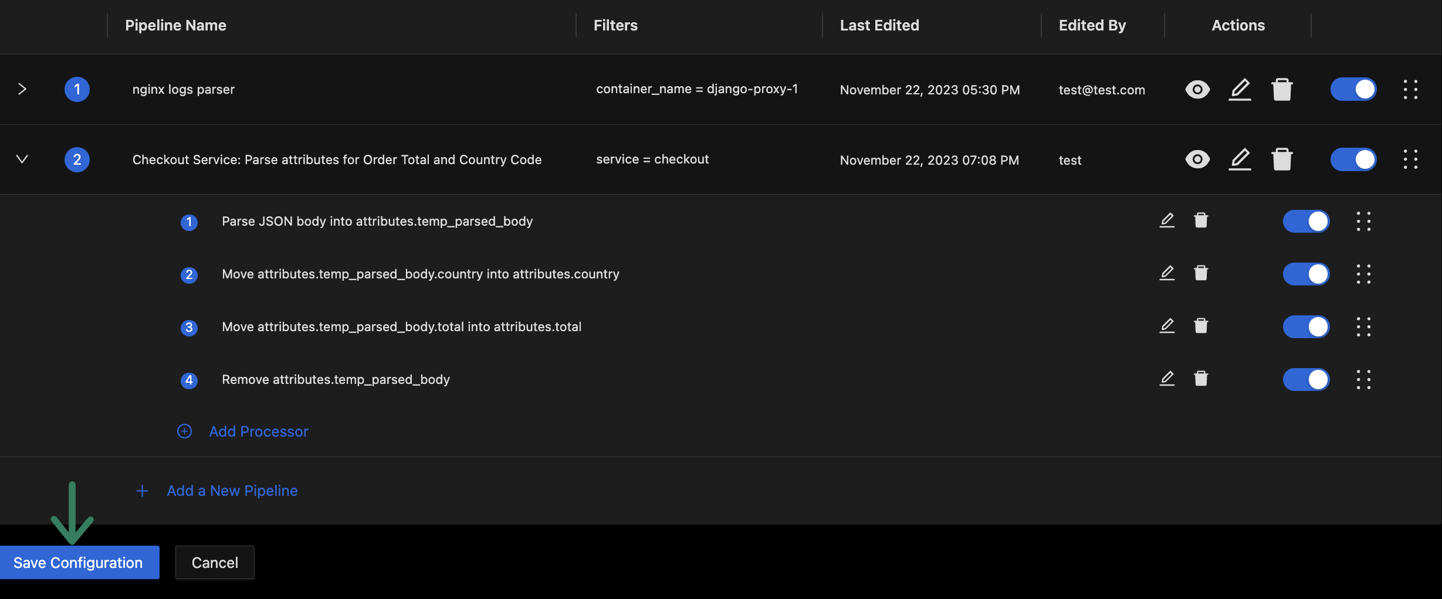Image resolution: width=1442 pixels, height=599 pixels.
Task: Click Save Configuration button
Action: pyautogui.click(x=79, y=563)
